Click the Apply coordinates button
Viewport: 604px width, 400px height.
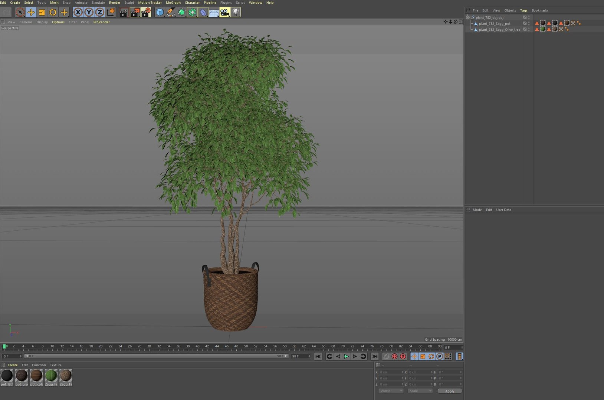coord(450,391)
